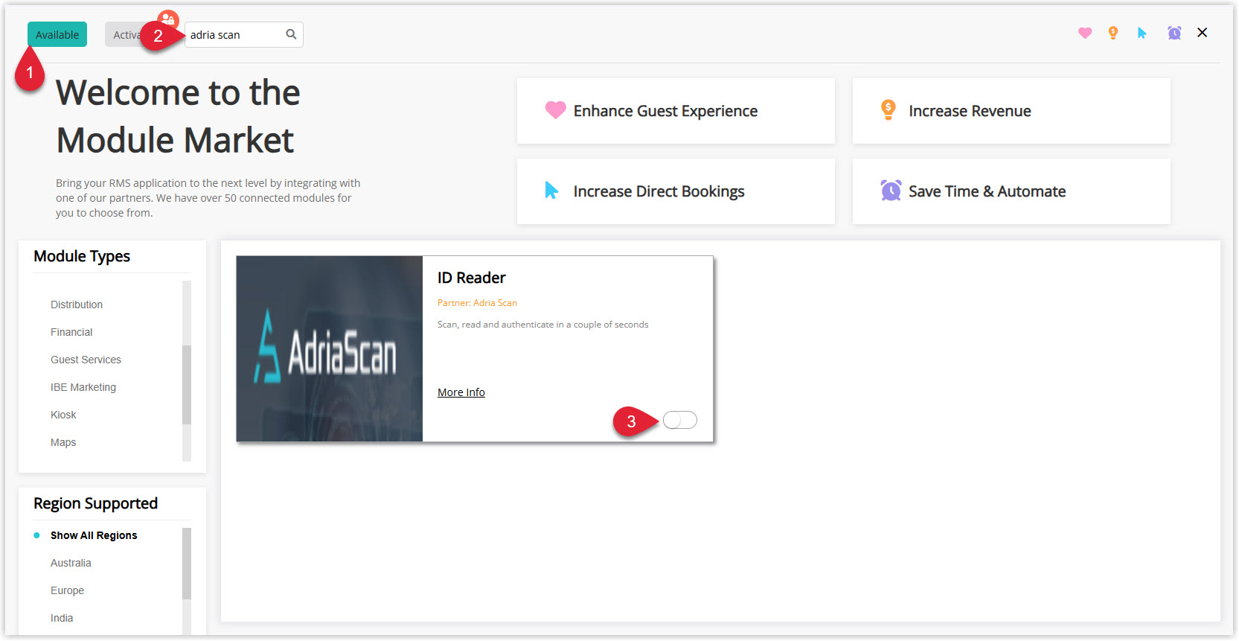1239x641 pixels.
Task: Open Enhance Guest Experience category
Action: [676, 111]
